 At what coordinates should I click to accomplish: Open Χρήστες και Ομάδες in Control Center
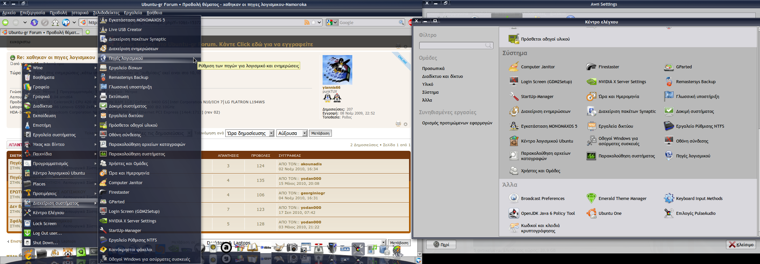534,171
